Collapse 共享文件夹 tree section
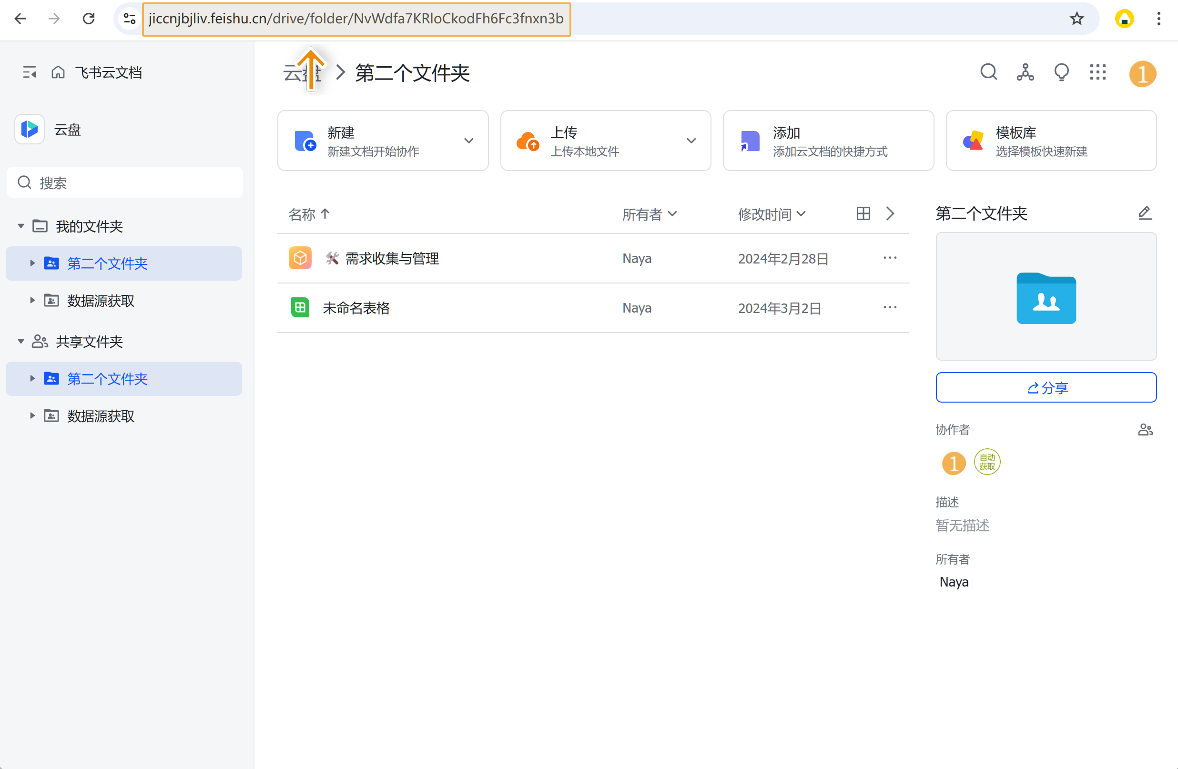 21,342
